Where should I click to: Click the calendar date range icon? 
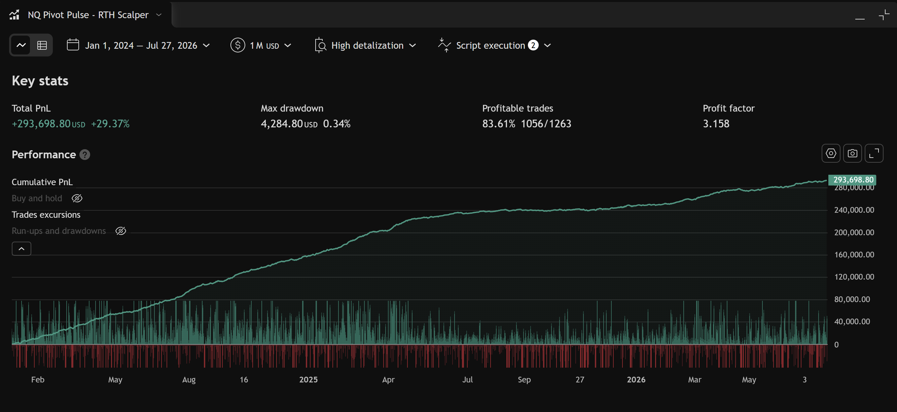(73, 45)
